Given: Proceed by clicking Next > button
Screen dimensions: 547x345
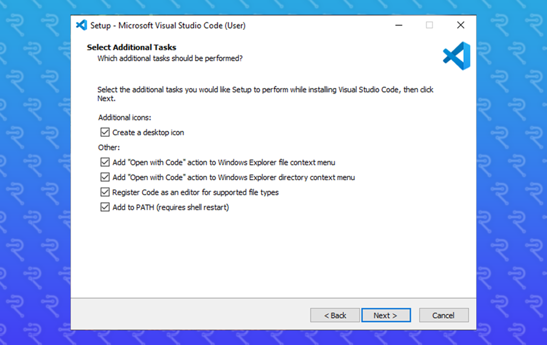Looking at the screenshot, I should 386,315.
